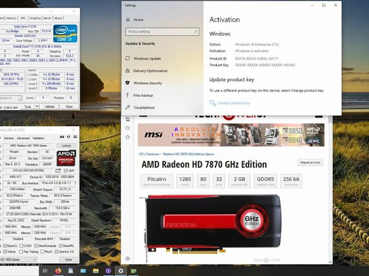Open the GPU-Z hamburger menu icon
Viewport: 369px width, 276px height.
click(75, 137)
